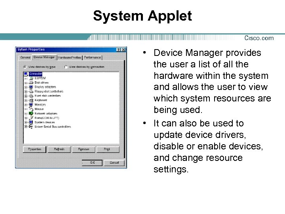Click the Computer root icon in device tree

pos(26,74)
